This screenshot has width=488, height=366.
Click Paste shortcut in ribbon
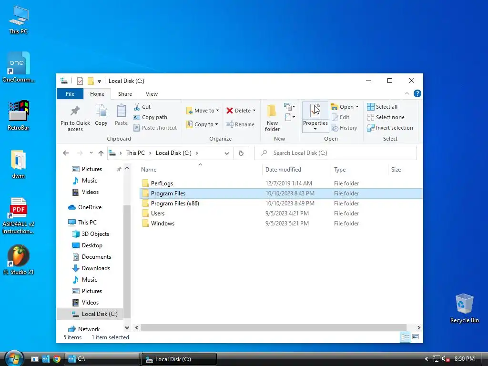coord(155,128)
